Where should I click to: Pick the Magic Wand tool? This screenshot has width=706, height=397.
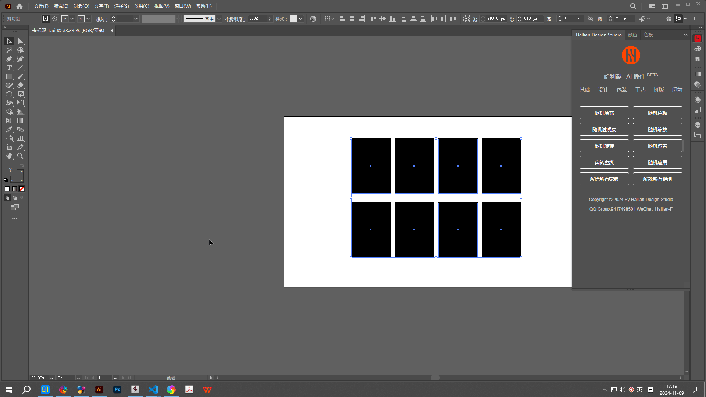[x=9, y=50]
